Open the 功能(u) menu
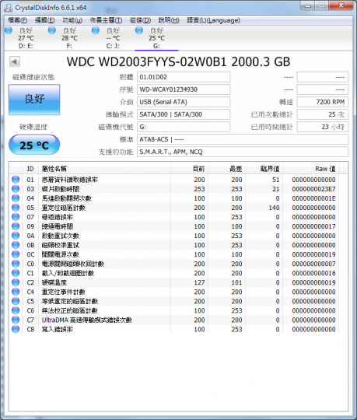 tap(72, 20)
